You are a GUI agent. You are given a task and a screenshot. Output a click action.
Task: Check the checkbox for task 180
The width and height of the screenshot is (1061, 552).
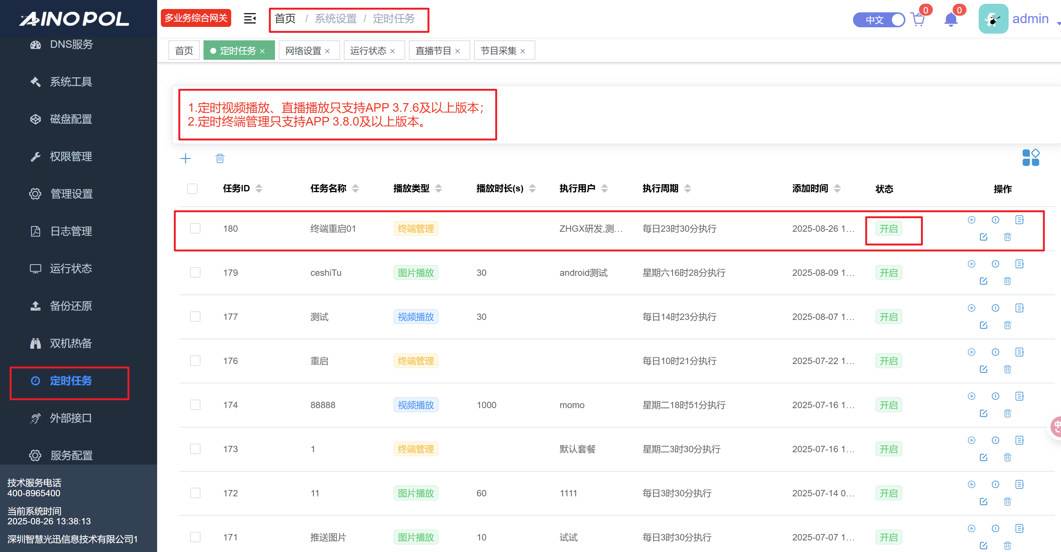[x=195, y=228]
